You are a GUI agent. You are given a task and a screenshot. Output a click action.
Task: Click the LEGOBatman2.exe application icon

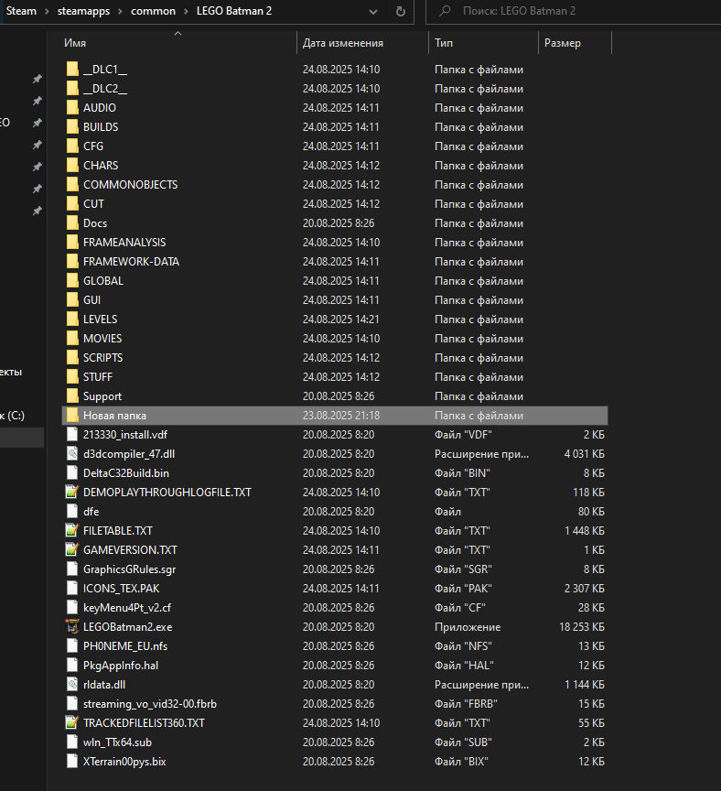(72, 626)
